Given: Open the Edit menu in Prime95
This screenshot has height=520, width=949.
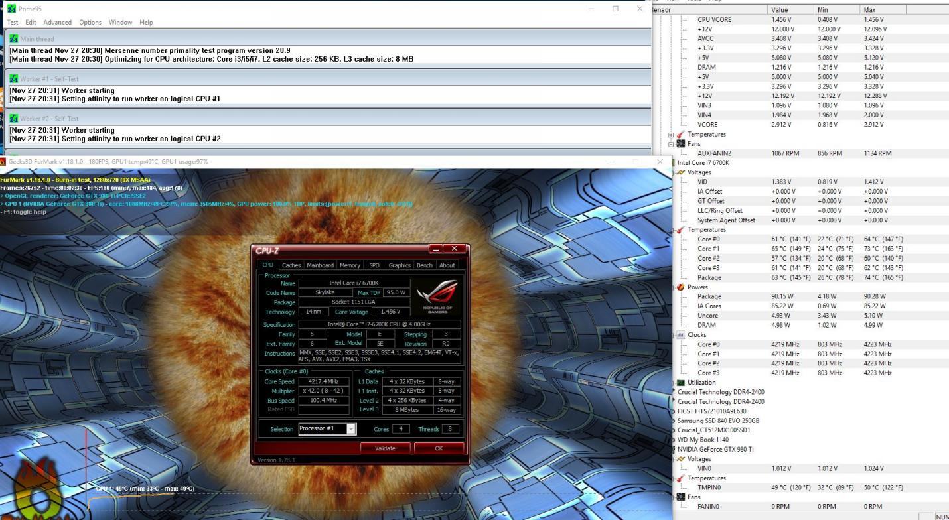Looking at the screenshot, I should coord(31,22).
